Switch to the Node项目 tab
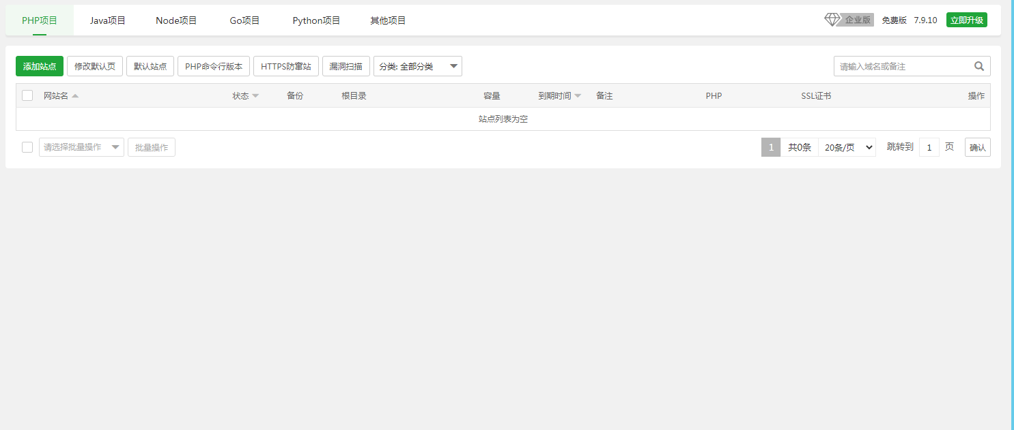Screen dimensions: 1014x430 coord(176,20)
